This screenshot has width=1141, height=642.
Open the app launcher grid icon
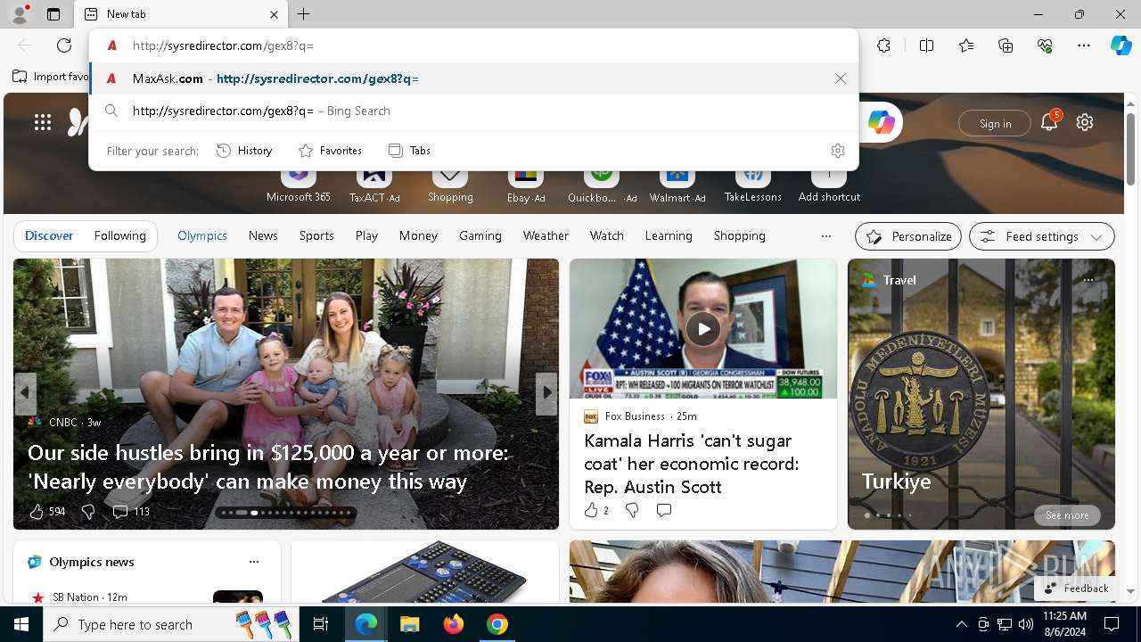(x=43, y=123)
